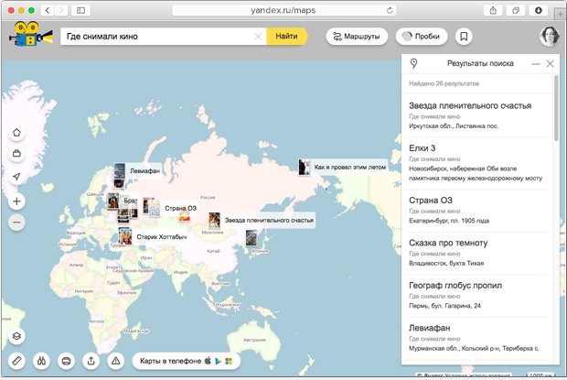
Task: Show my location arrow icon
Action: [16, 176]
